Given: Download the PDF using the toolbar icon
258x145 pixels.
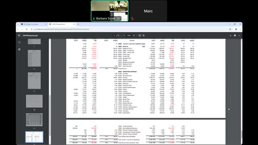Looking at the screenshot, I should (231, 35).
